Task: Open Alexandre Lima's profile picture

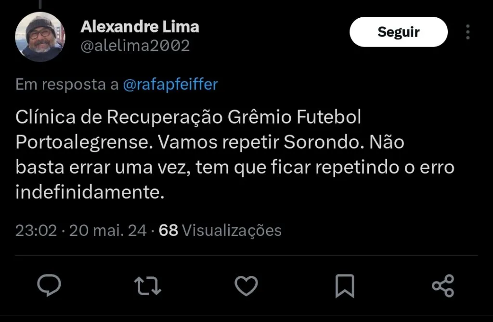Action: click(39, 37)
